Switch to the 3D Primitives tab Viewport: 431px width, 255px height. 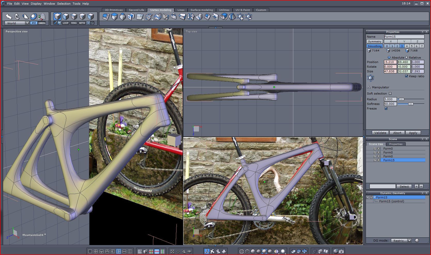tap(114, 10)
